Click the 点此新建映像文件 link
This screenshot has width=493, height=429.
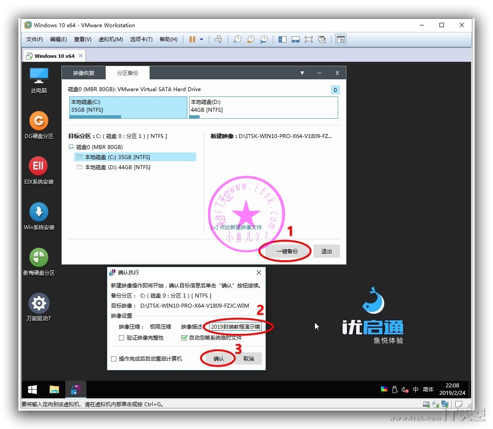point(236,227)
